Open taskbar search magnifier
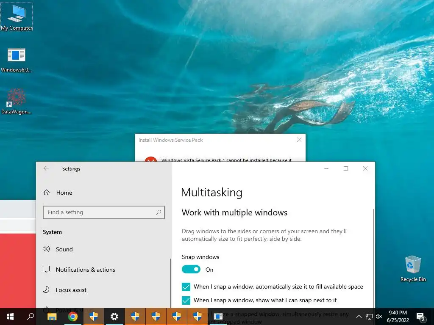 point(31,317)
